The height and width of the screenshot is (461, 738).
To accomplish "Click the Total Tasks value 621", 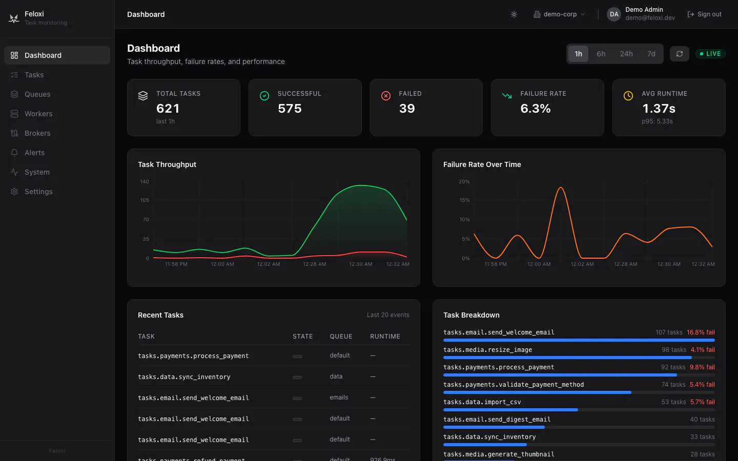I will pyautogui.click(x=168, y=109).
